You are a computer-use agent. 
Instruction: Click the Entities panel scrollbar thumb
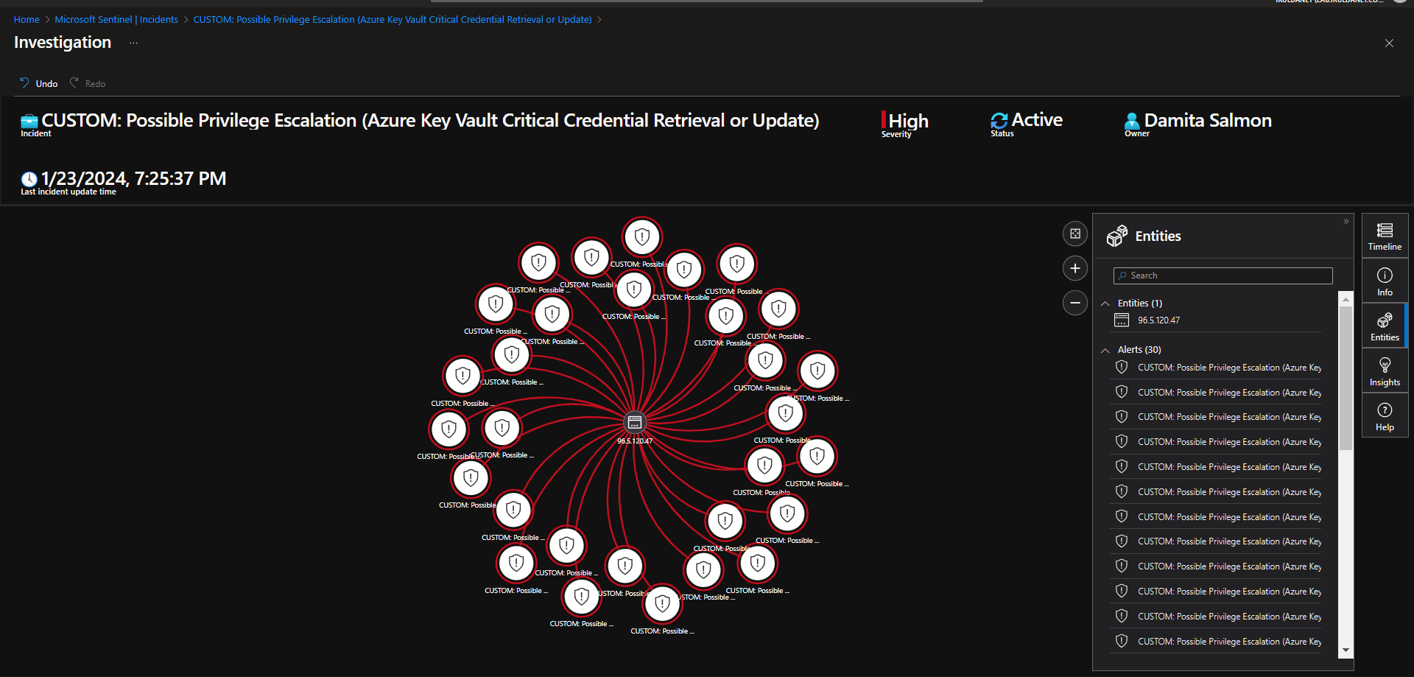coord(1346,378)
